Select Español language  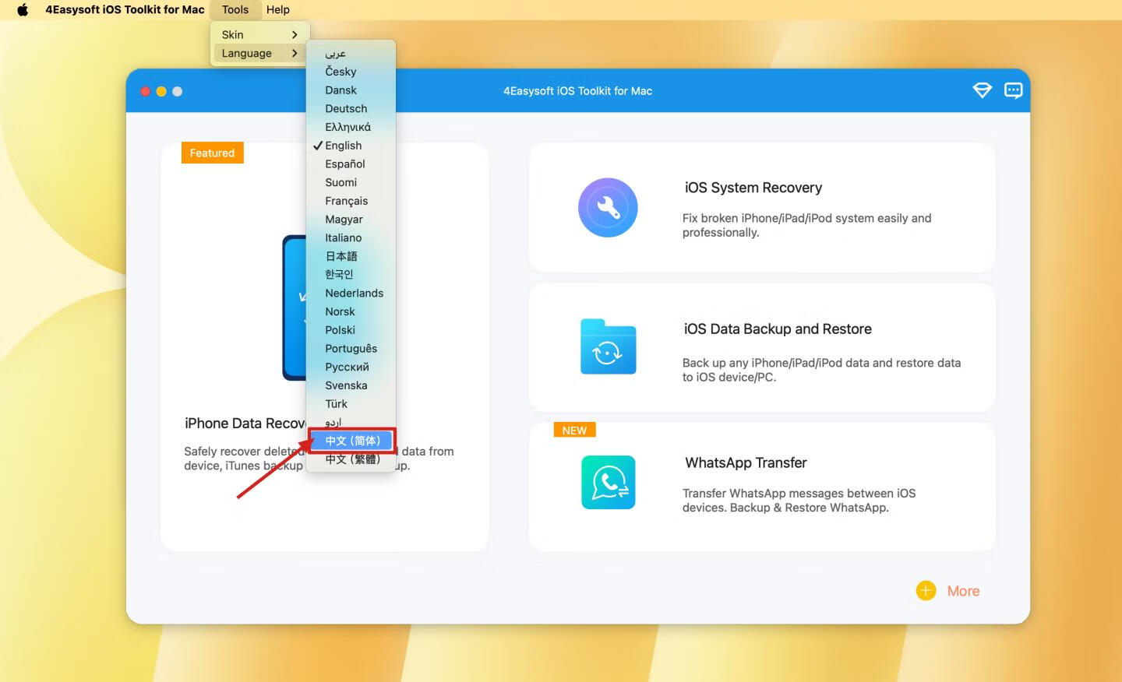pos(351,163)
